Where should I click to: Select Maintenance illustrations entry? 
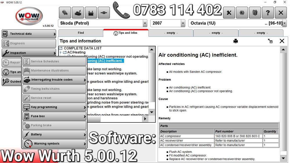click(x=55, y=70)
